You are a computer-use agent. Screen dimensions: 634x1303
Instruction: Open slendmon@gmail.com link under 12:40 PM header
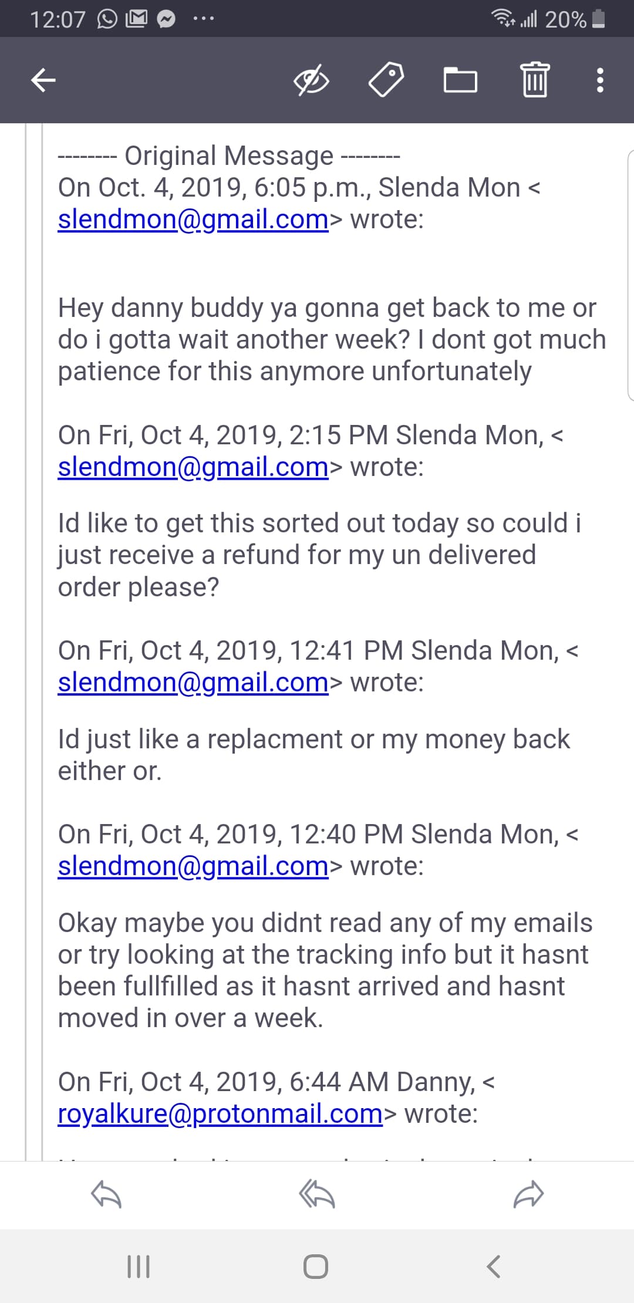tap(193, 866)
